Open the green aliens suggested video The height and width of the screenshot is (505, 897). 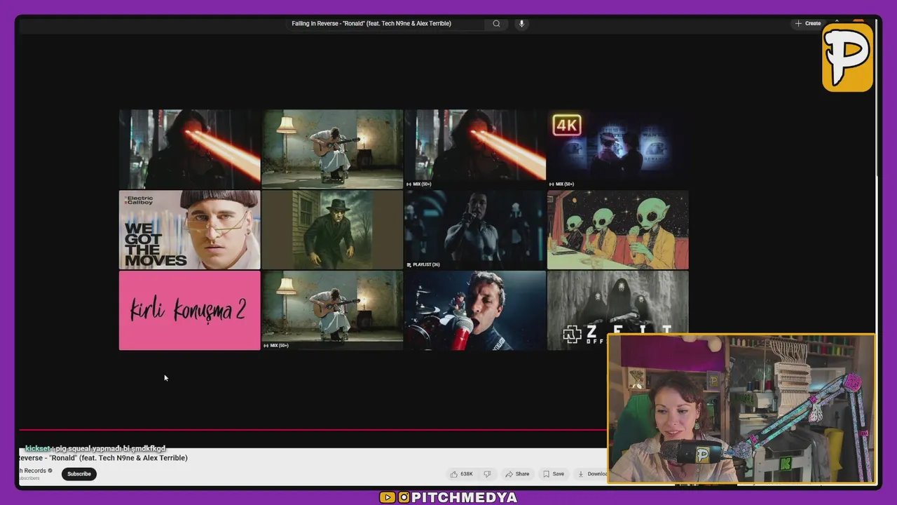coord(617,230)
